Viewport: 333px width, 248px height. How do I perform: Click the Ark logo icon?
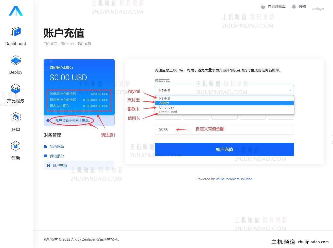click(x=16, y=11)
